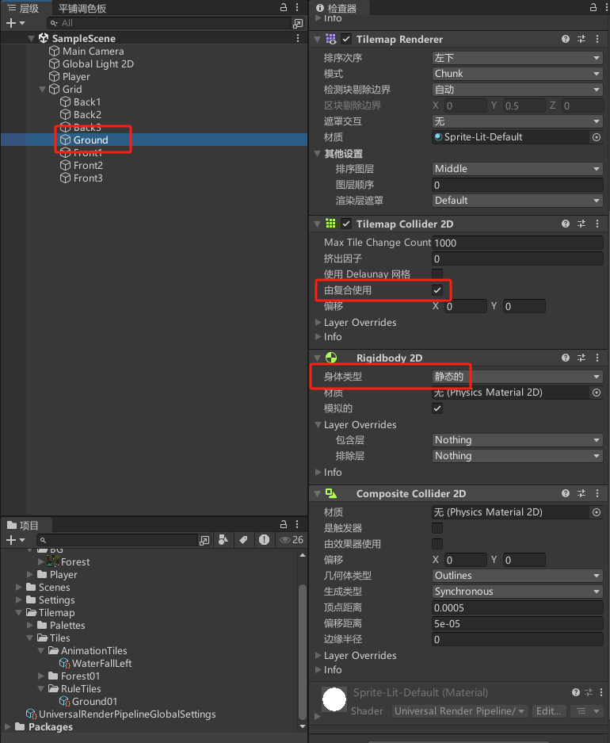The image size is (610, 743).
Task: Disable the Tilemap Renderer component checkbox
Action: pyautogui.click(x=346, y=39)
